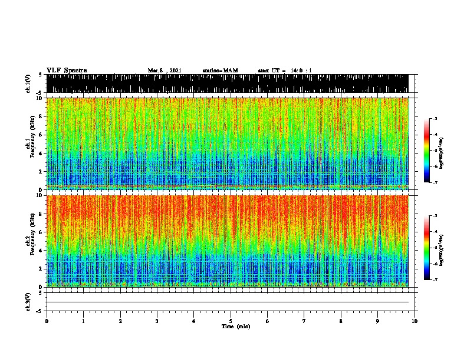Image resolution: width=467 pixels, height=360 pixels.
Task: Click time axis tick label '10'
Action: click(x=415, y=321)
